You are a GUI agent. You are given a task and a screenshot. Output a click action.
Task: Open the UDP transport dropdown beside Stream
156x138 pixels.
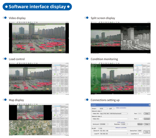pos(112,109)
